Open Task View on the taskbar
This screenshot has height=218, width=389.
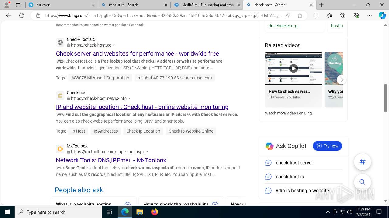tap(109, 212)
